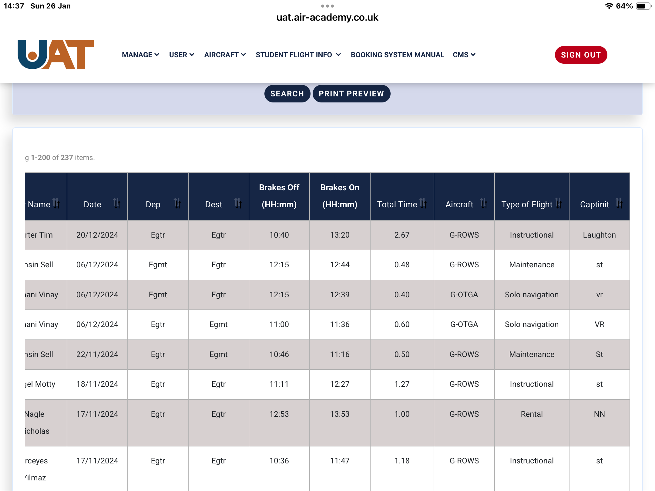Open STUDENT FLIGHT INFO dropdown
Image resolution: width=655 pixels, height=491 pixels.
pos(298,55)
